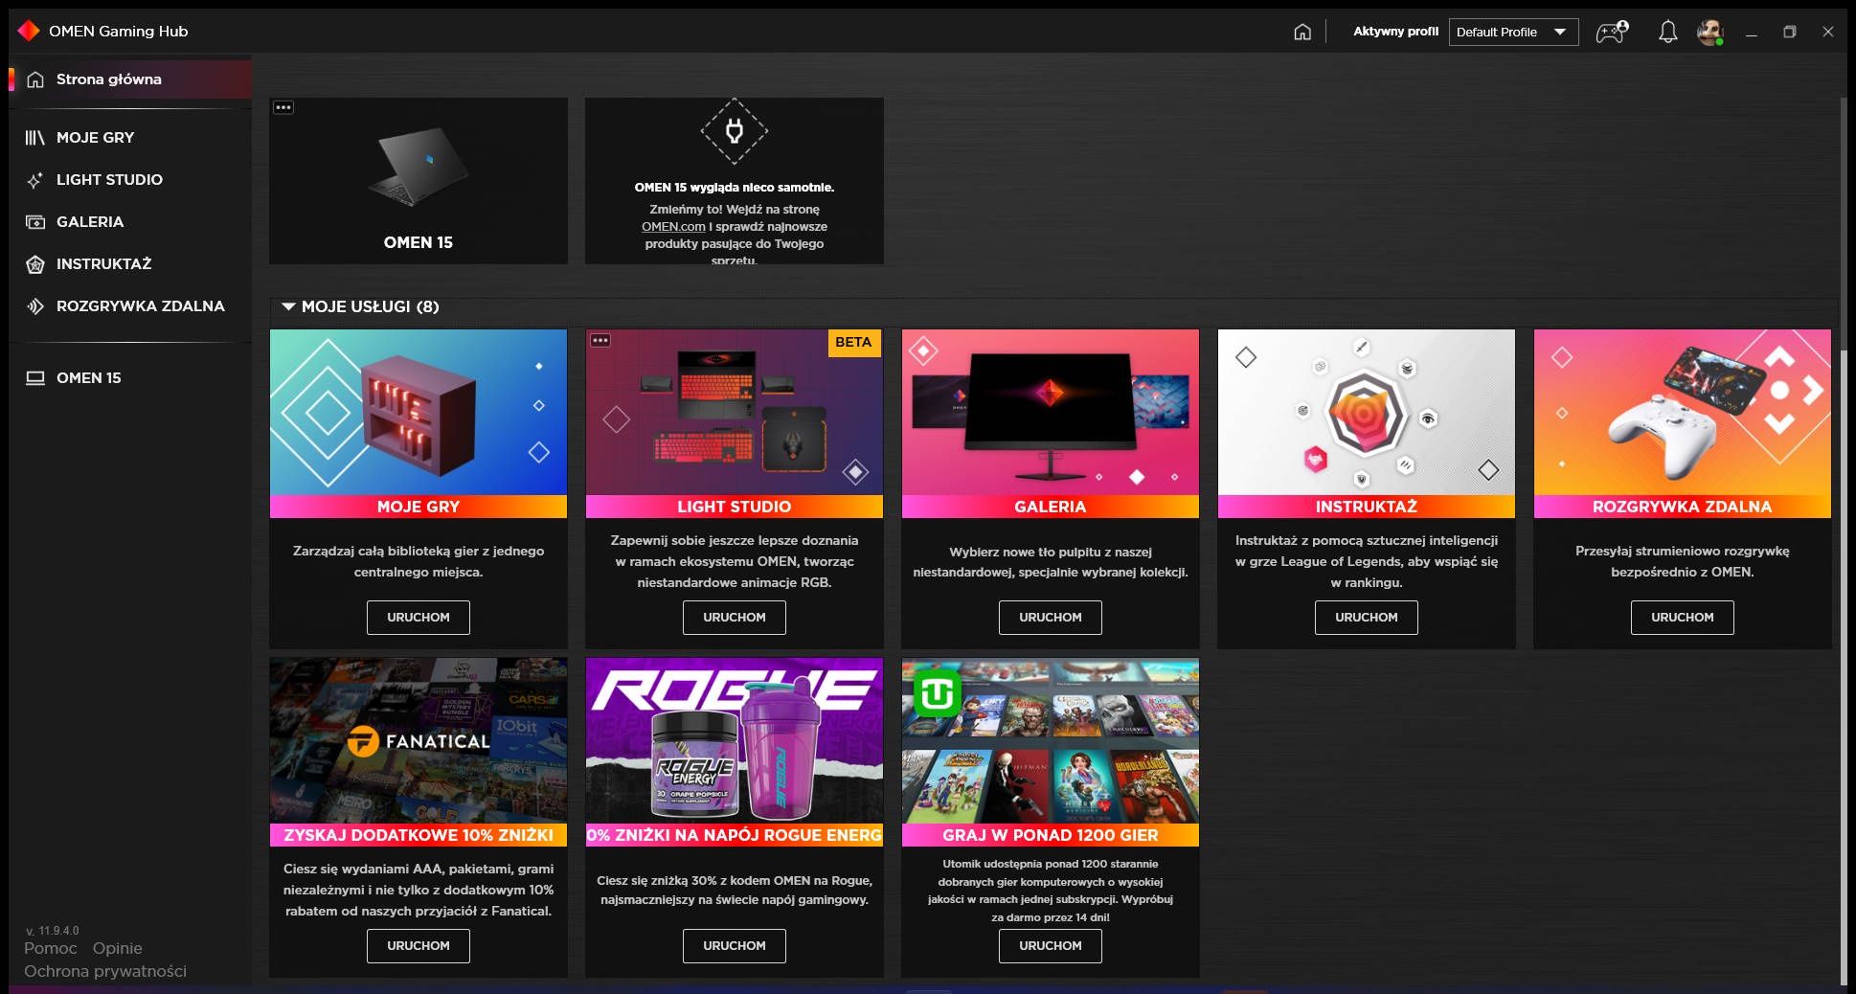The image size is (1856, 994).
Task: Click the Utomik games collage image
Action: click(x=1051, y=740)
